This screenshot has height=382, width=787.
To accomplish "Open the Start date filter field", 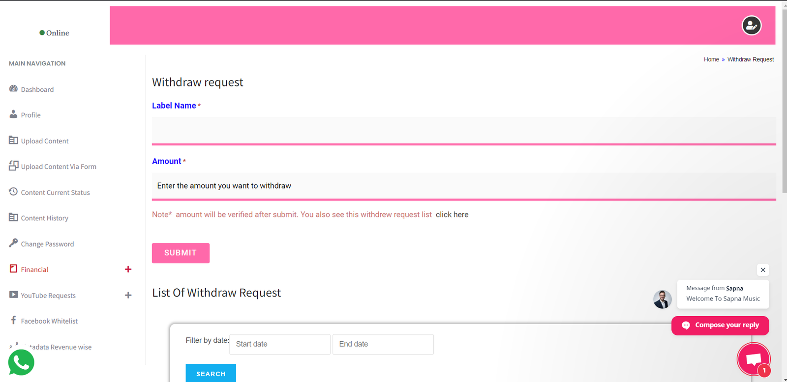I will [x=279, y=344].
